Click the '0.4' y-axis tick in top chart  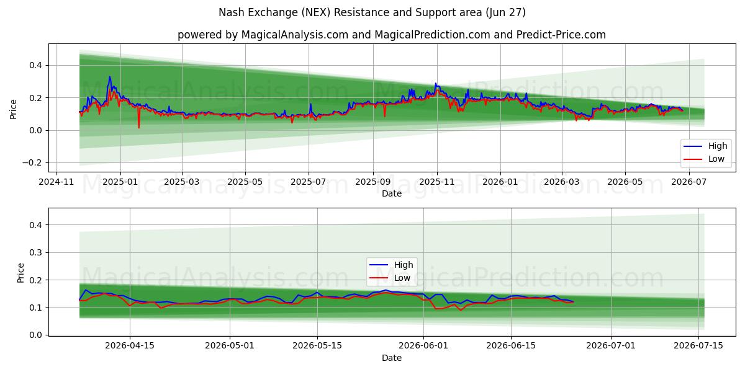click(x=35, y=65)
